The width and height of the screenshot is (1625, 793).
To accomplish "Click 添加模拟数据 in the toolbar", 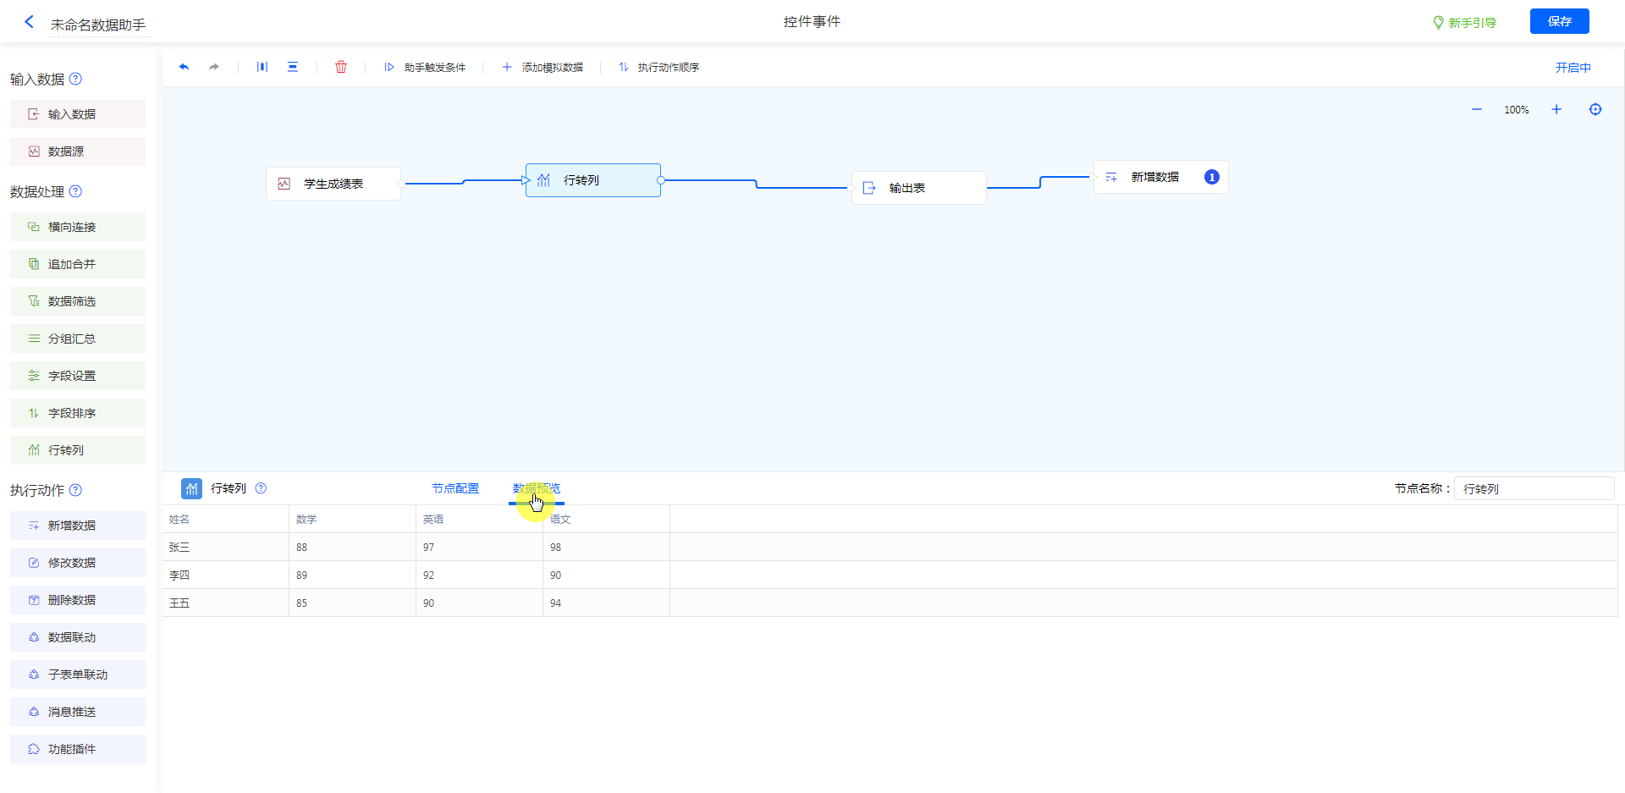I will point(543,68).
